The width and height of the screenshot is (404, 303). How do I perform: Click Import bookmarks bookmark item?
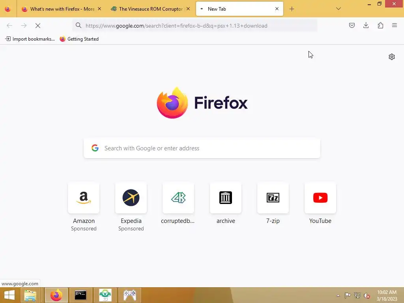30,39
